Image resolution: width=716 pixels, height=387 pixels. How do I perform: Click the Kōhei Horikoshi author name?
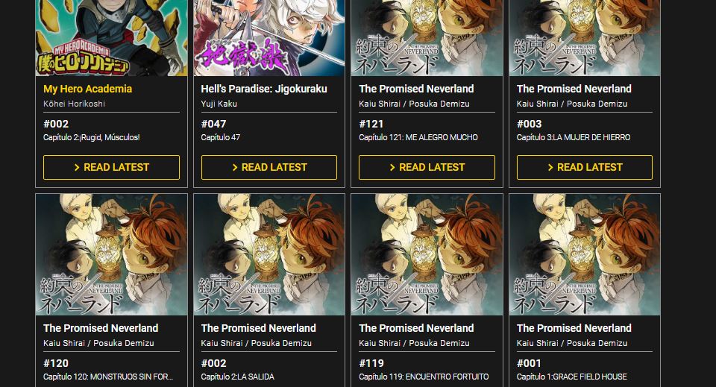click(x=74, y=104)
